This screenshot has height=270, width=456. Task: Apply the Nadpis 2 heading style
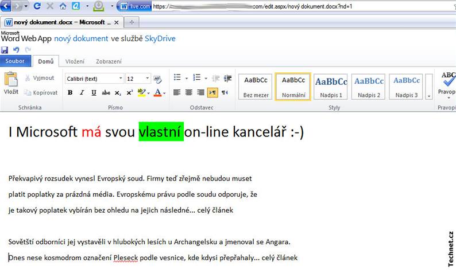[x=369, y=87]
